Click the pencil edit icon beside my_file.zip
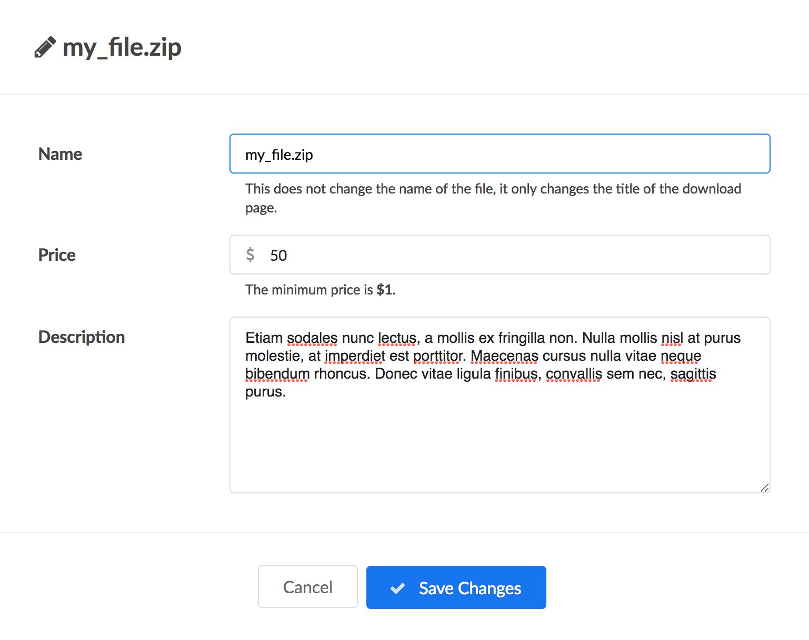The height and width of the screenshot is (640, 809). (45, 46)
